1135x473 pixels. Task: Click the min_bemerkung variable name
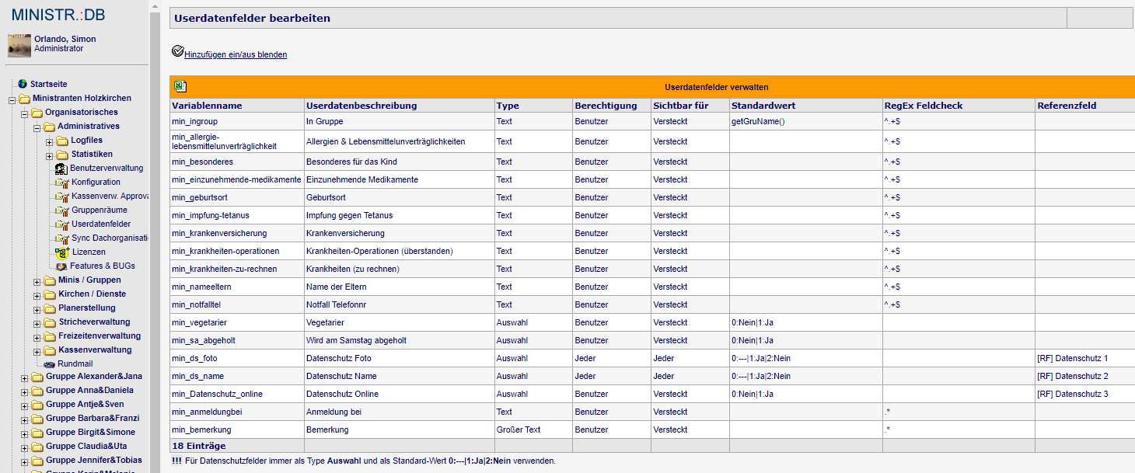coord(201,430)
